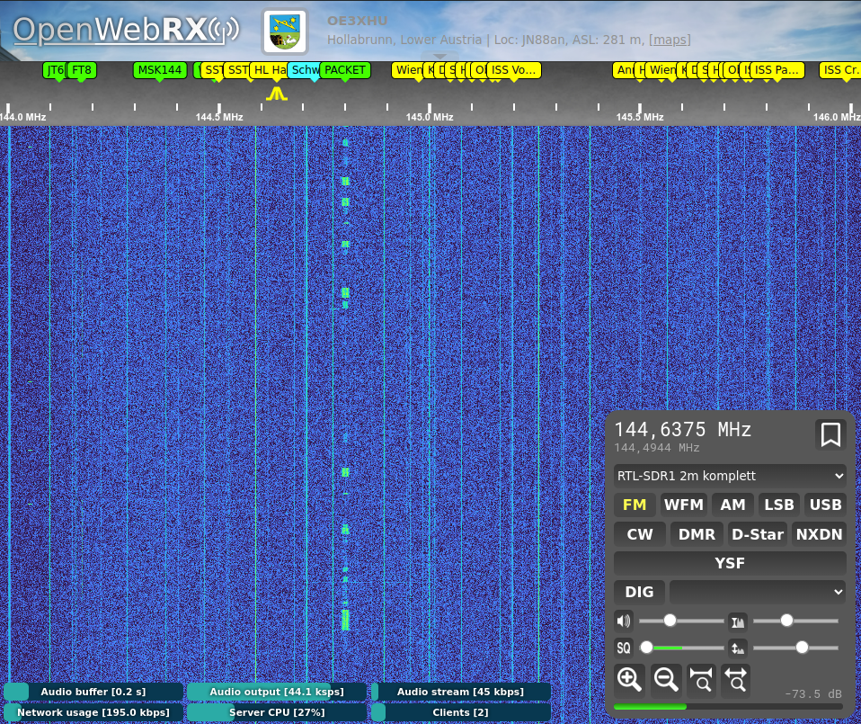Click zoom in totally icon

click(702, 680)
